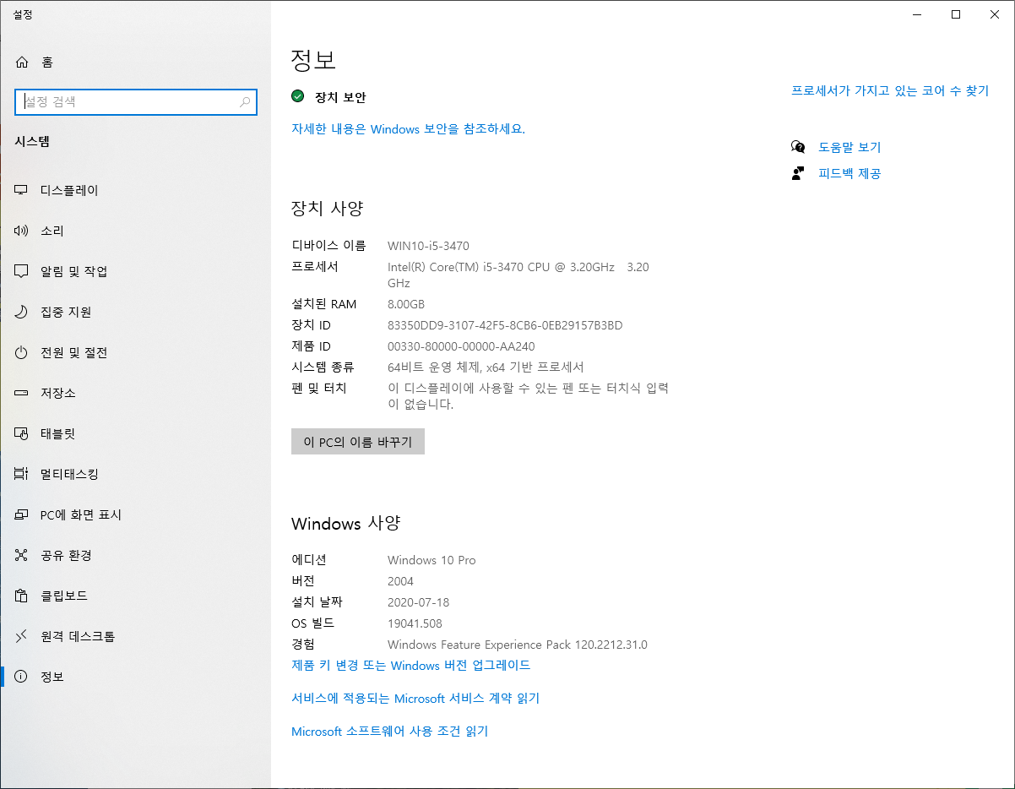1015x789 pixels.
Task: Open 프로세서가 가지고 있는 코어 수 찾기 link
Action: [x=890, y=91]
